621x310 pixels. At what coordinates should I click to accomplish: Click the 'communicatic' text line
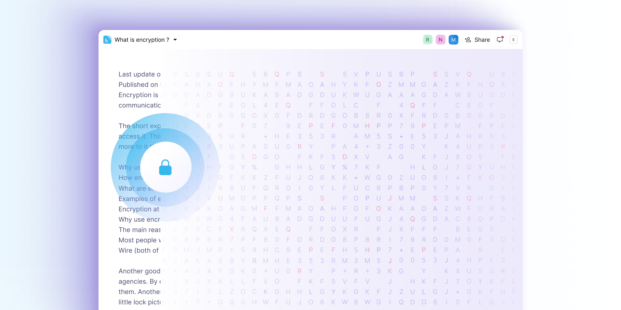click(x=140, y=105)
